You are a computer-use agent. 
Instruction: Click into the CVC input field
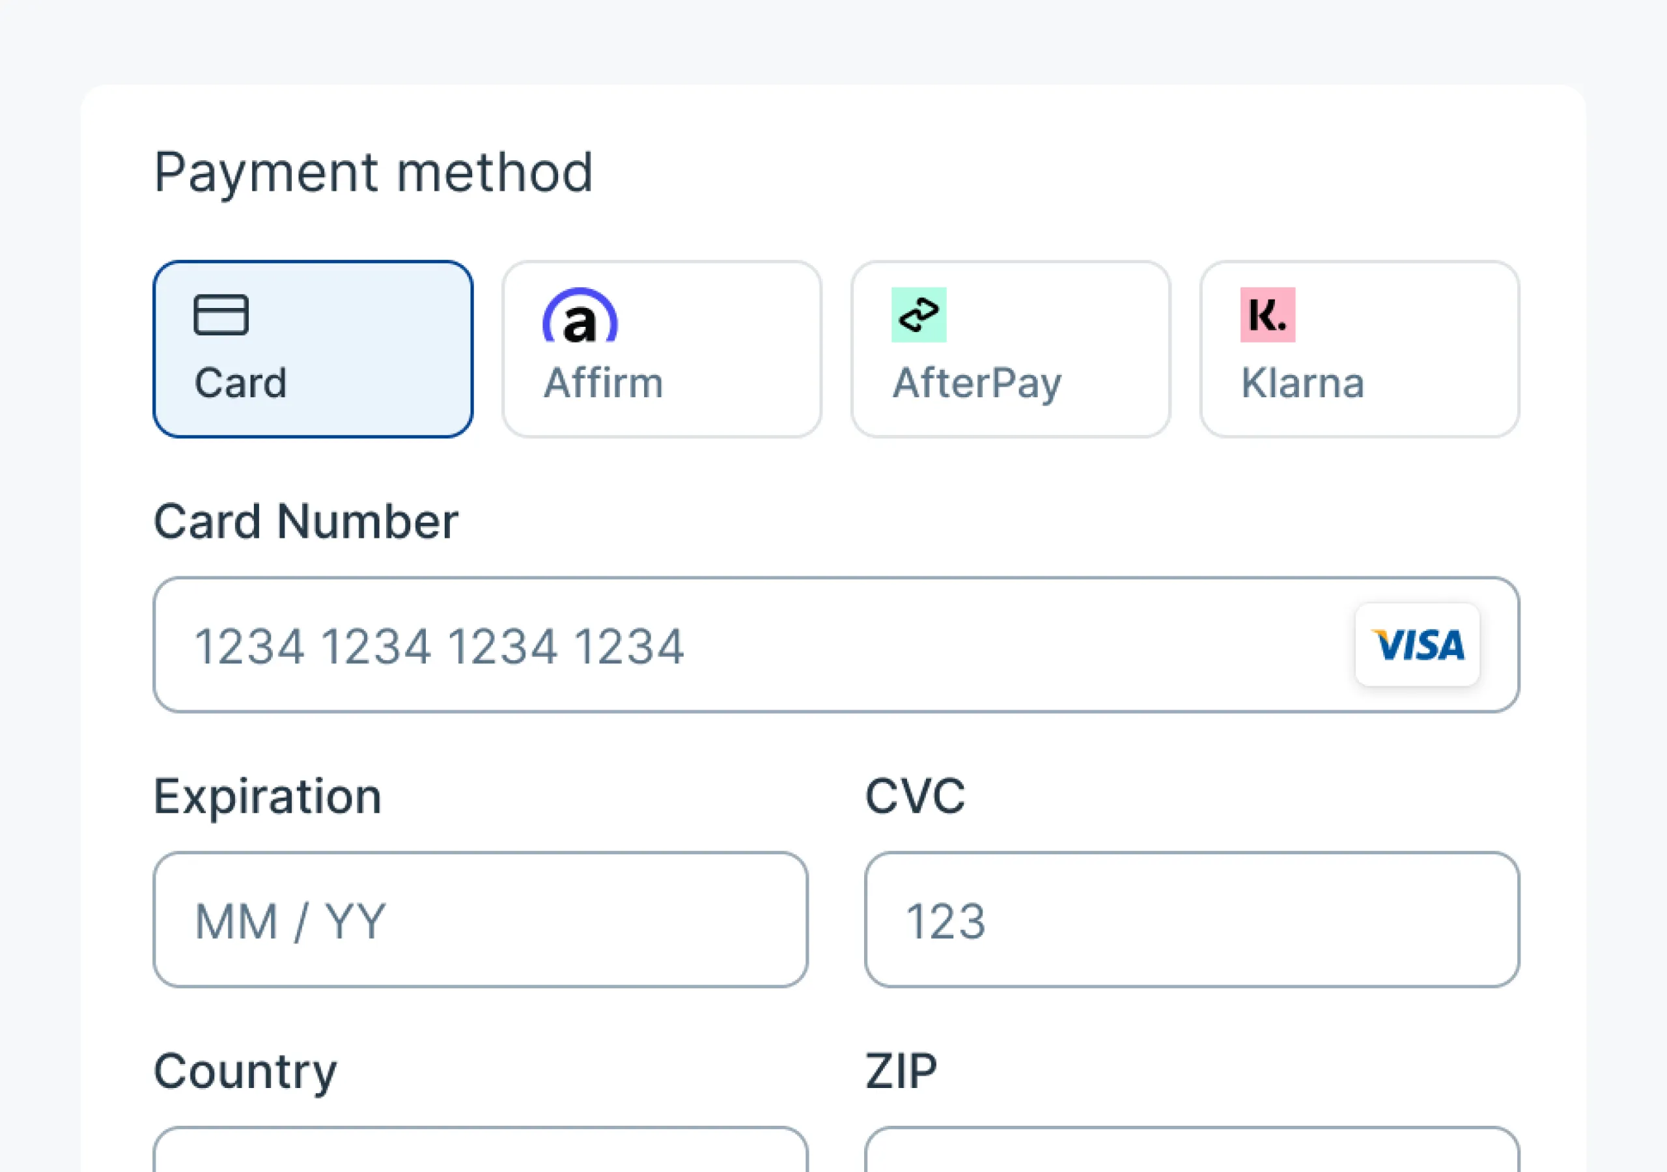[1192, 919]
